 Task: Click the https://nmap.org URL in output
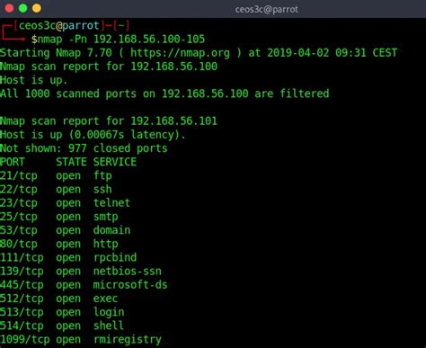point(180,53)
